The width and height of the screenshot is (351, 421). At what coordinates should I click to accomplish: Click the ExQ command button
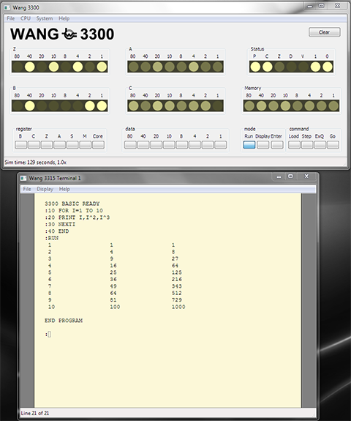coord(320,145)
